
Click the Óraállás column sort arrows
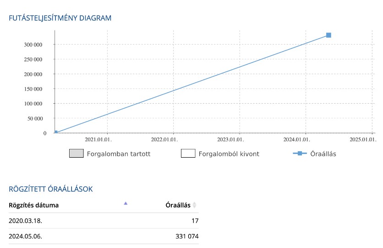click(194, 205)
